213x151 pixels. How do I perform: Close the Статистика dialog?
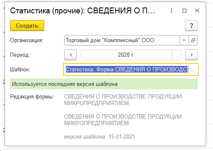(x=197, y=10)
